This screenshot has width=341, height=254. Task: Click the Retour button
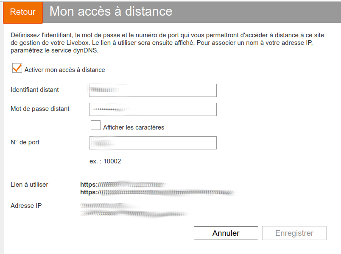click(22, 12)
